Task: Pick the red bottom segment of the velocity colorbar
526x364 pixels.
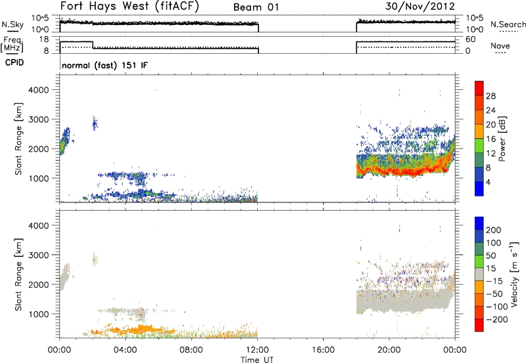Action: 479,325
